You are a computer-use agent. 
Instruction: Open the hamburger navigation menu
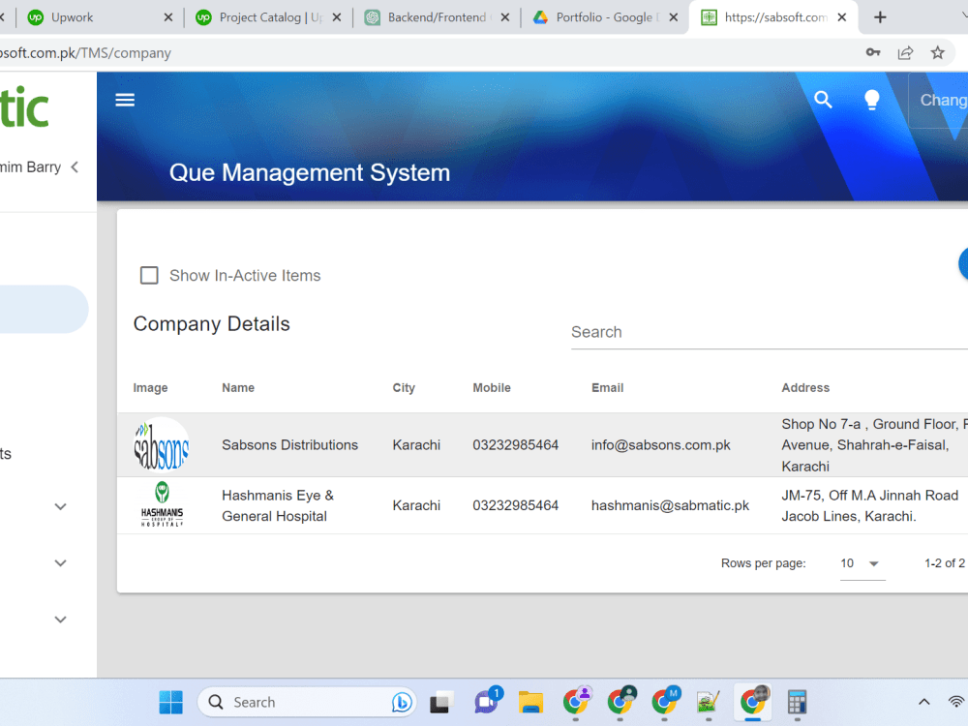pos(125,100)
